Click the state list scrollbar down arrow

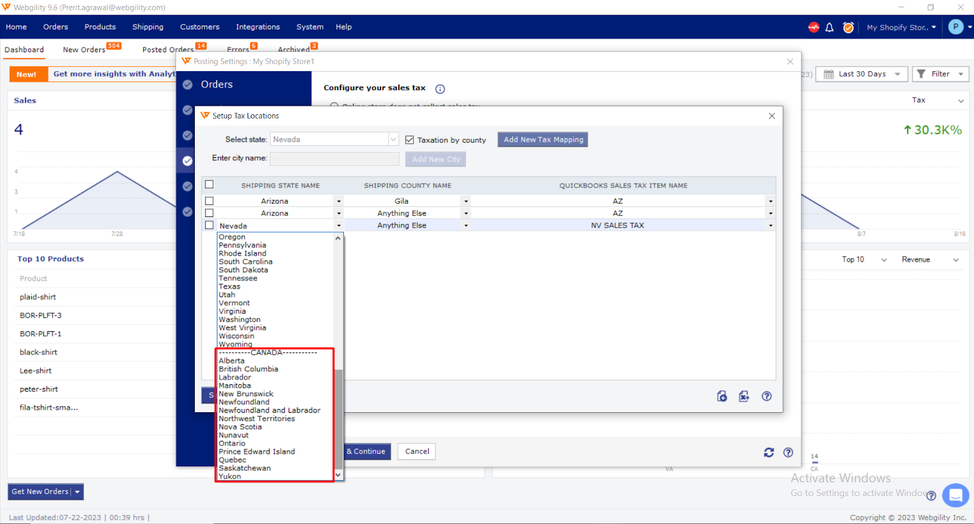coord(338,475)
